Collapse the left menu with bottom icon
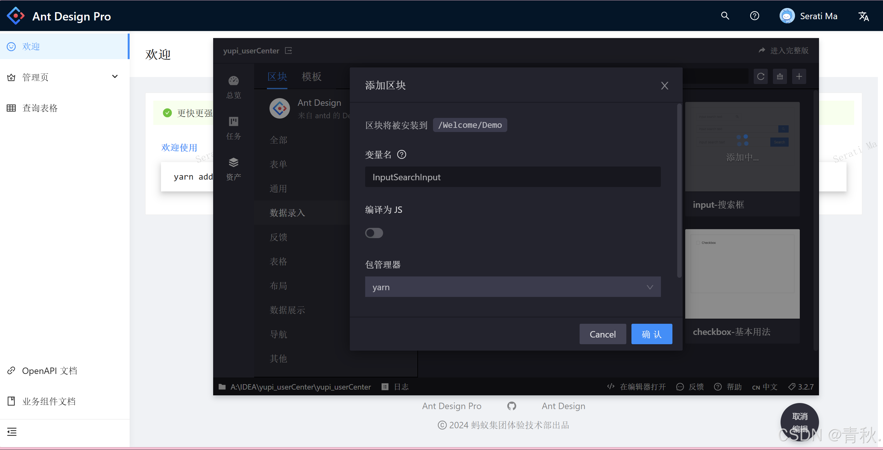Viewport: 883px width, 450px height. 12,431
